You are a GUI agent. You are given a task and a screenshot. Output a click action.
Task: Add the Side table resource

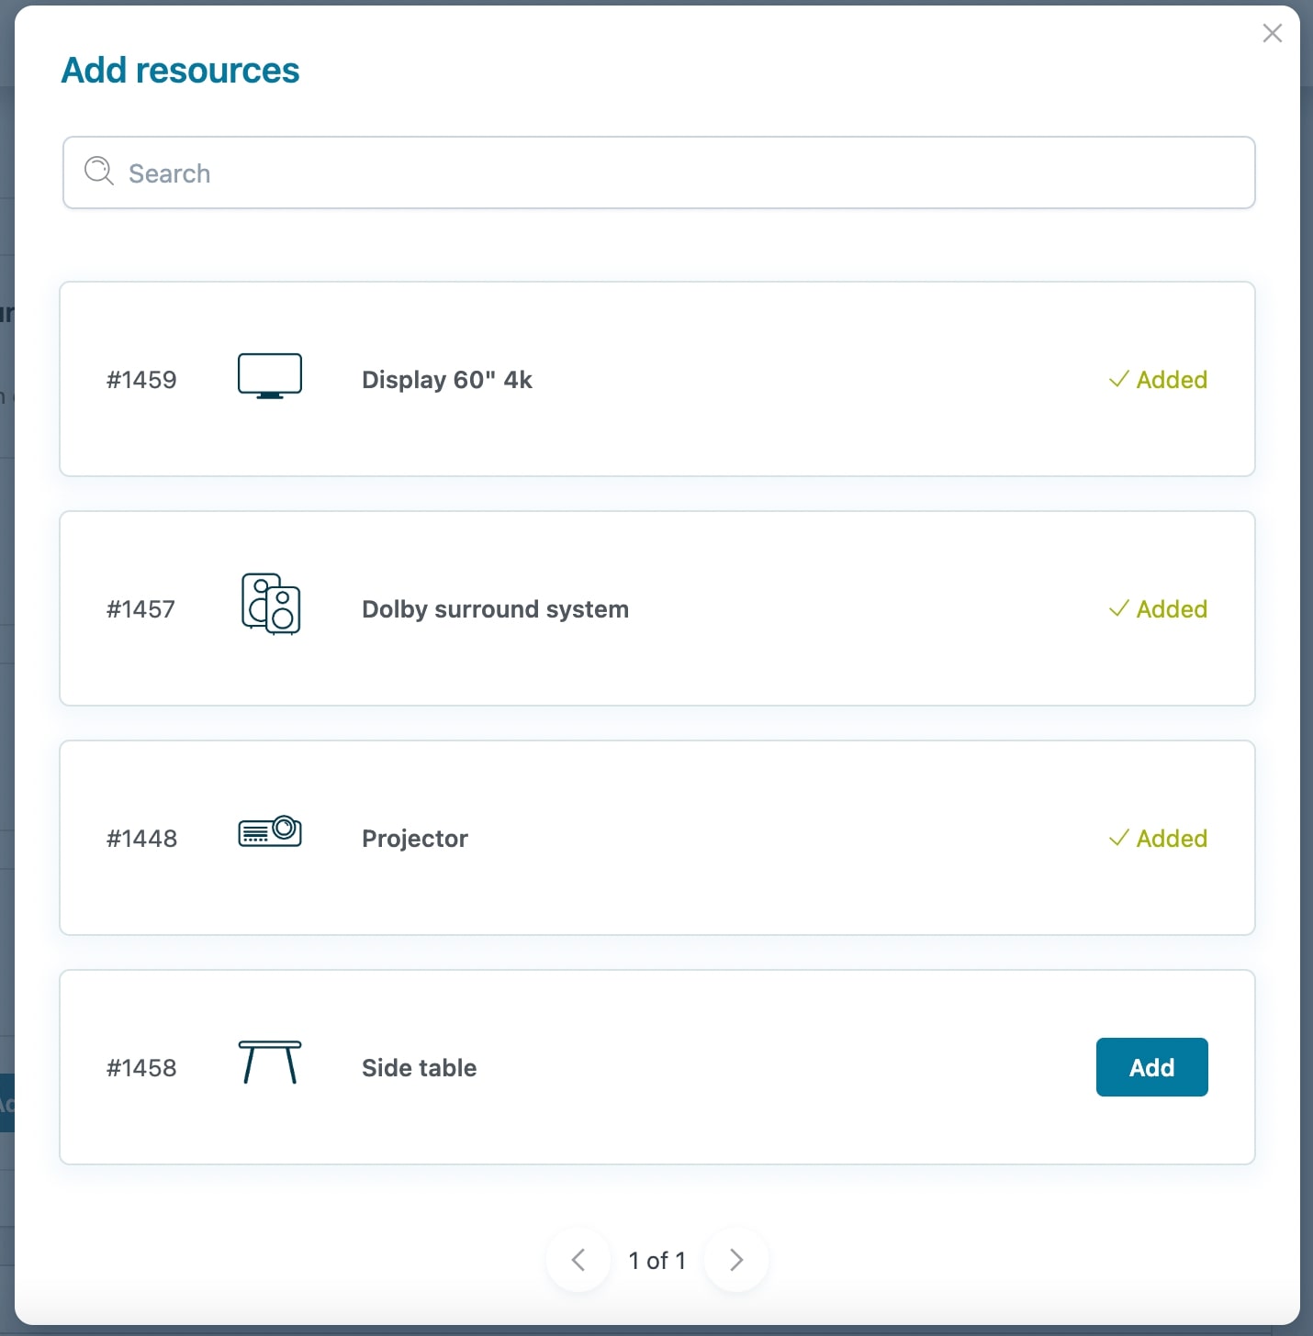point(1152,1067)
